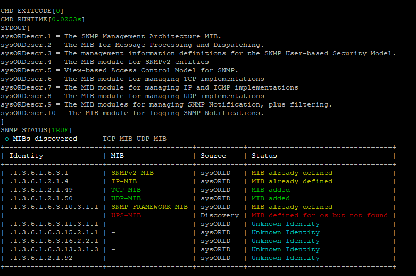
Task: Click SNMP-FRAMEWORK-MIB in the MIB column
Action: coord(149,207)
